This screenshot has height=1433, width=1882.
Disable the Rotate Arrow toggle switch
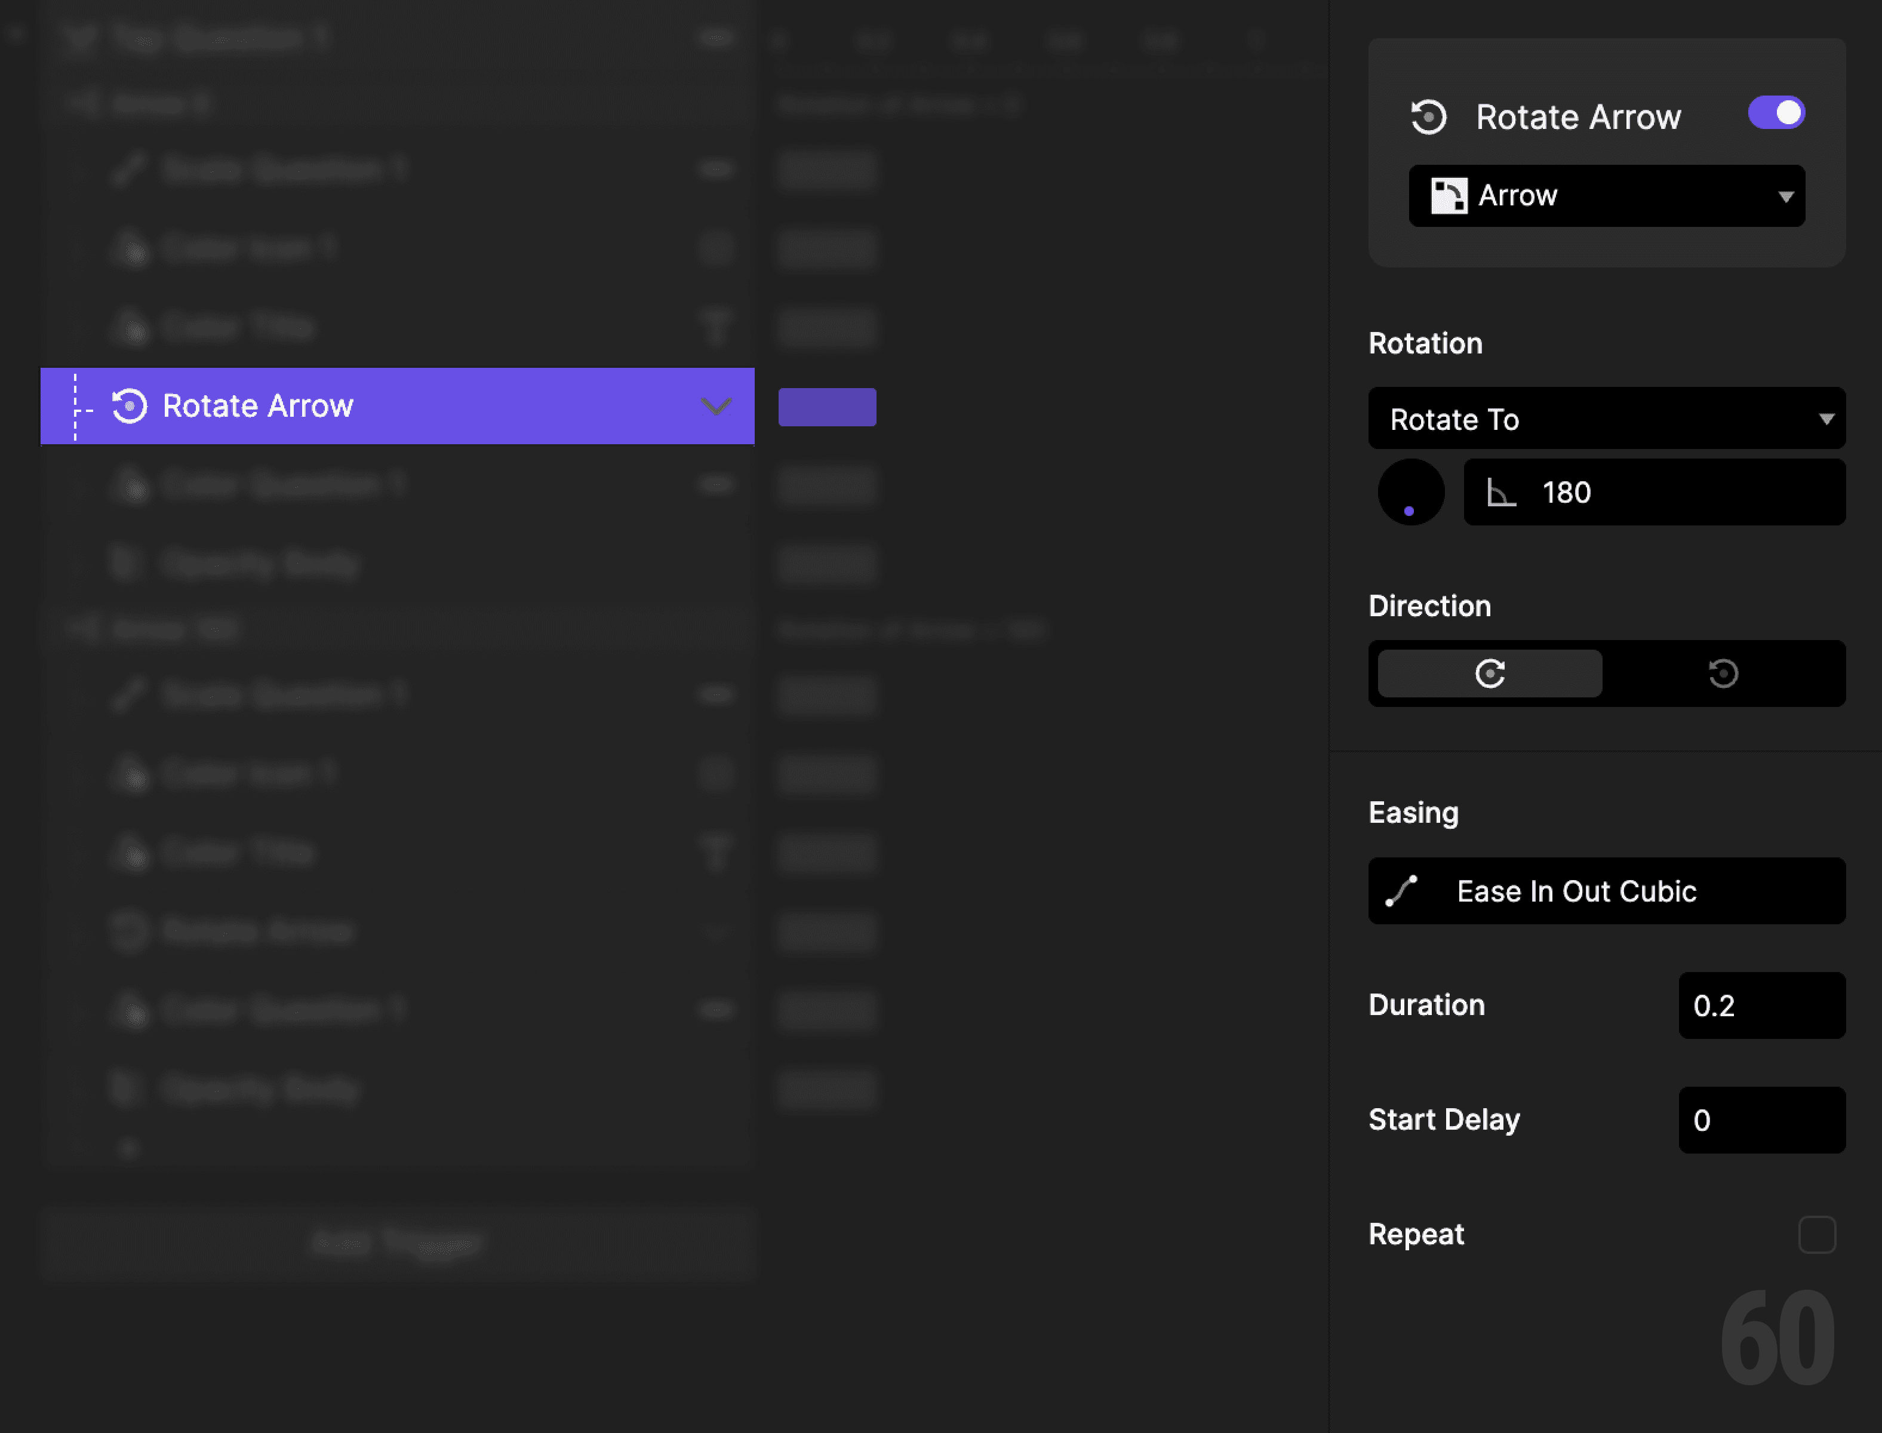[1776, 112]
